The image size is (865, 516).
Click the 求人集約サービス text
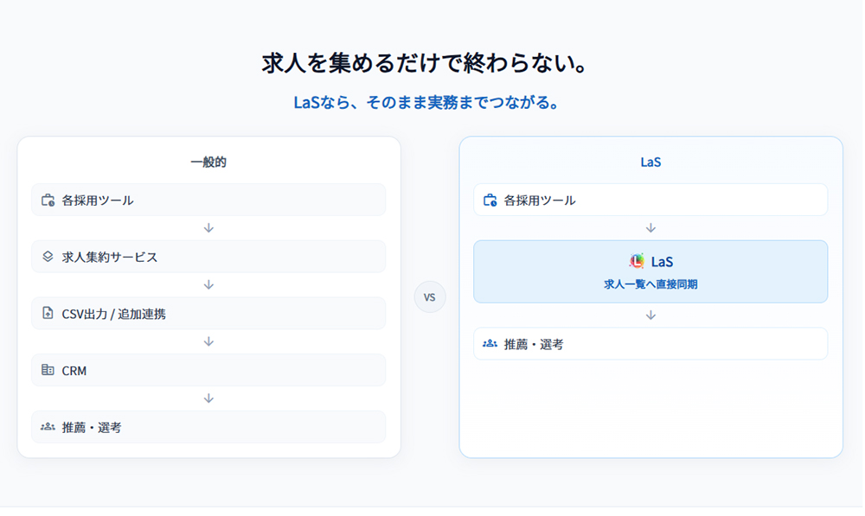tap(110, 257)
